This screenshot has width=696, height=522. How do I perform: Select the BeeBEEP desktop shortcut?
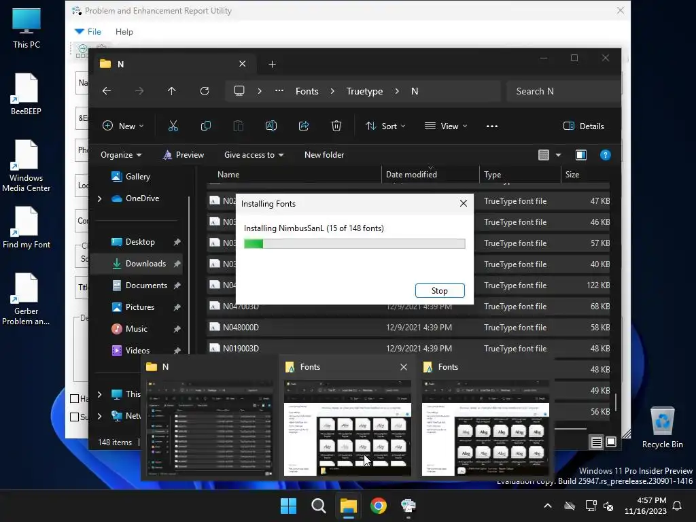point(27,94)
